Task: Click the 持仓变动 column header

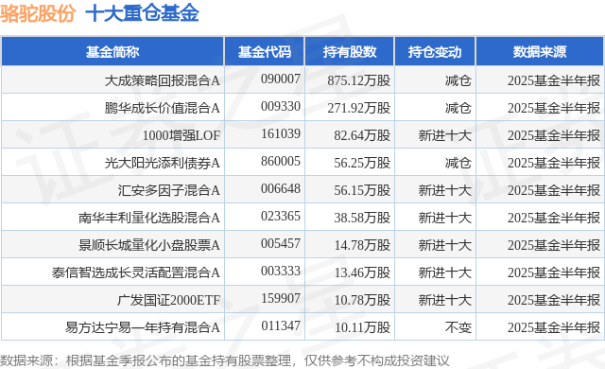Action: point(435,52)
